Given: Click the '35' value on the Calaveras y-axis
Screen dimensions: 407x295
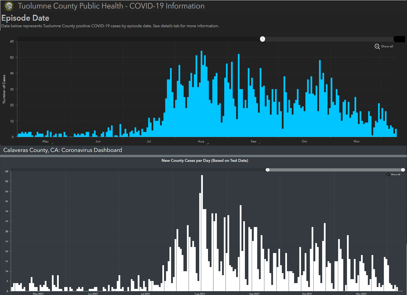Looking at the screenshot, I should pyautogui.click(x=7, y=221).
